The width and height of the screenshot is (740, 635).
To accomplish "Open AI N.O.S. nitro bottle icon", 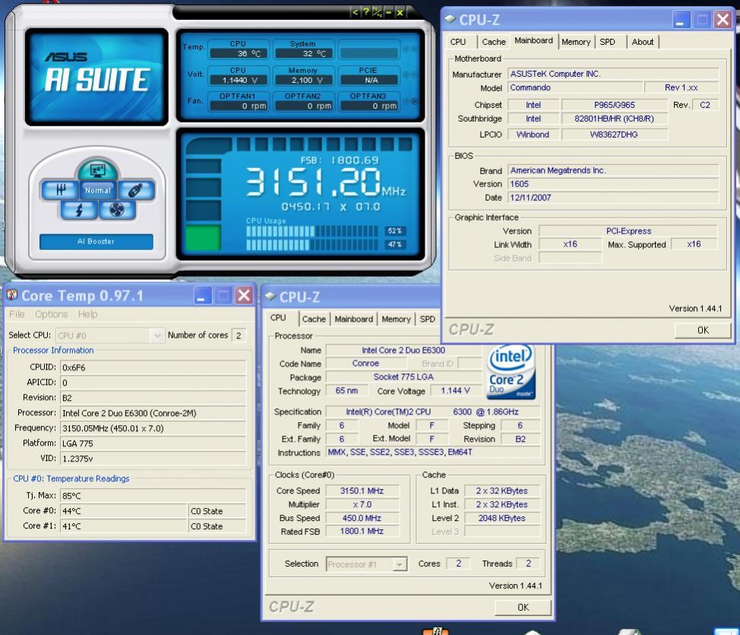I will coord(136,190).
